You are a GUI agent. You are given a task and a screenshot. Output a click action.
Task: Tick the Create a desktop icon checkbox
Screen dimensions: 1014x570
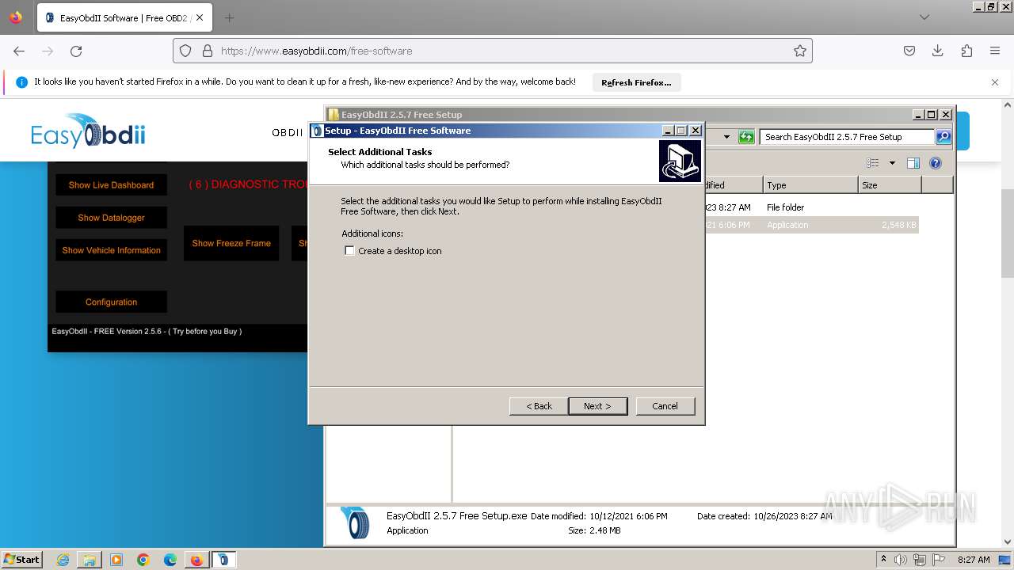tap(349, 251)
